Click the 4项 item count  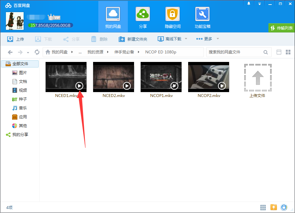[x=10, y=207]
